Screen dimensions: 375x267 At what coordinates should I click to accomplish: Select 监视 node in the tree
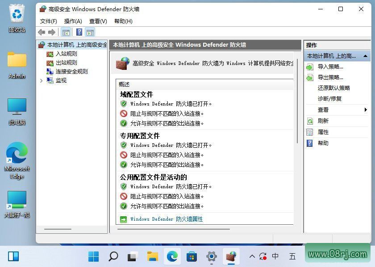click(61, 81)
